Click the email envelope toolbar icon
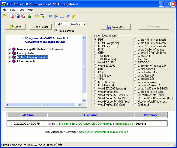Screen dimensions: 177x148 tap(62, 16)
